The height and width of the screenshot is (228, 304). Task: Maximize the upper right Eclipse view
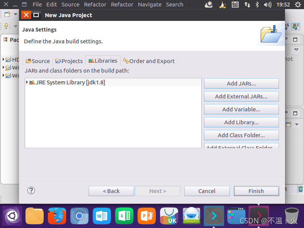coord(295,40)
